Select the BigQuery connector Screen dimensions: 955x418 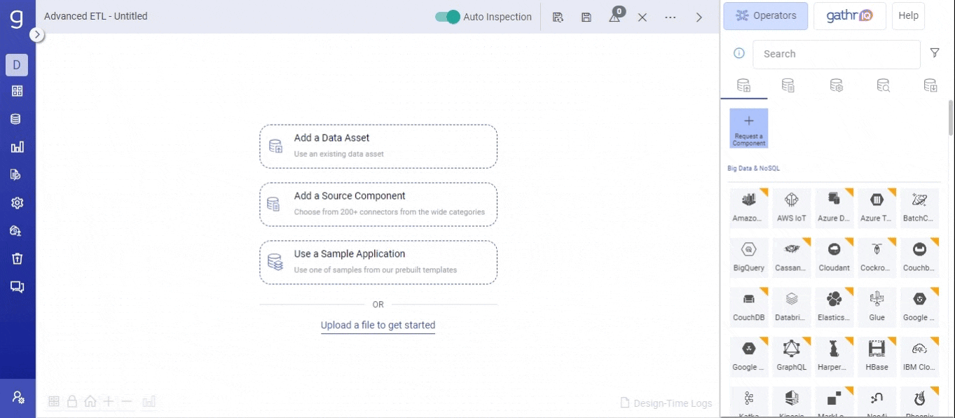point(748,257)
